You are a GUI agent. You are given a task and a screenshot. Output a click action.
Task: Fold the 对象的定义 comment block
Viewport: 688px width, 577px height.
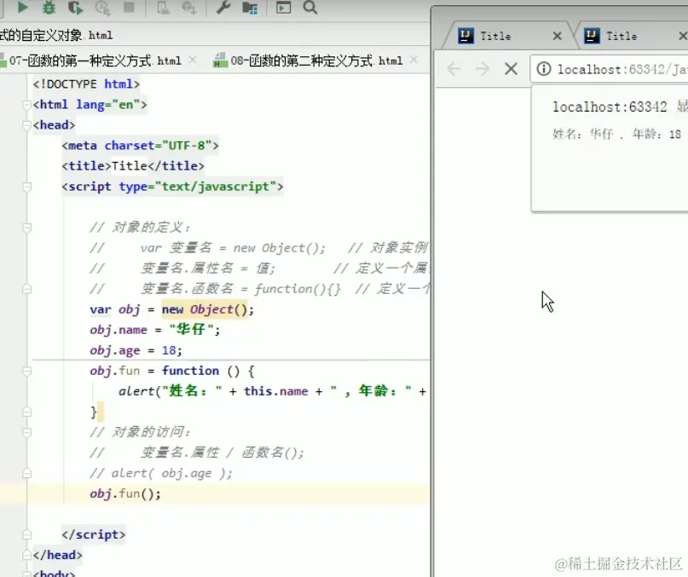pyautogui.click(x=26, y=228)
